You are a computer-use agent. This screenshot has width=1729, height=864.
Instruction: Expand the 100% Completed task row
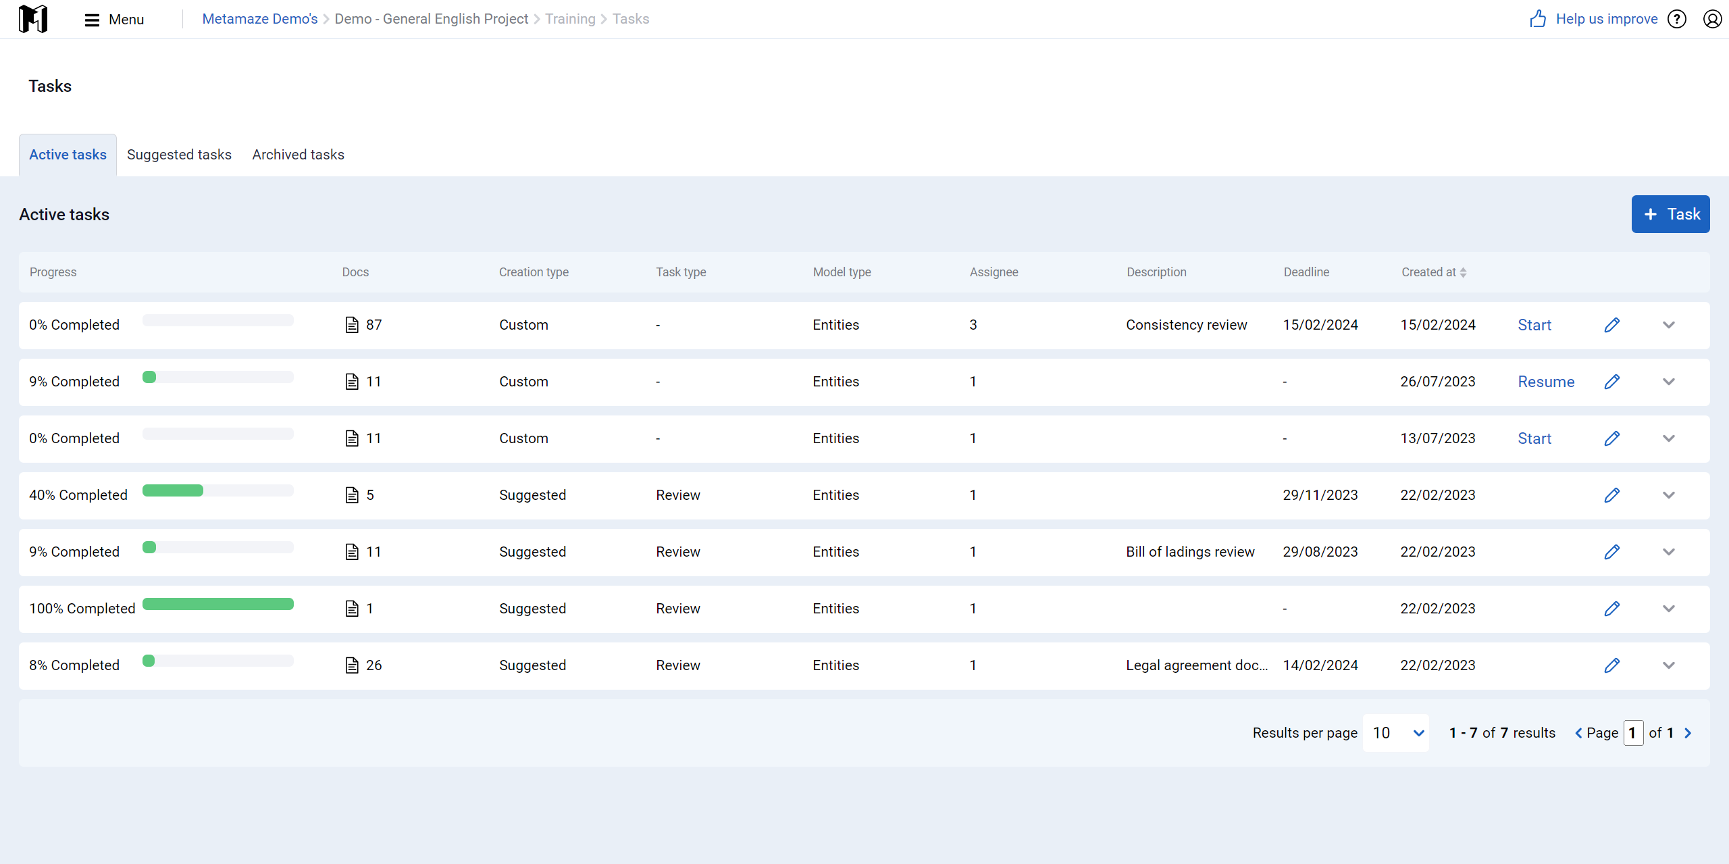(1669, 609)
